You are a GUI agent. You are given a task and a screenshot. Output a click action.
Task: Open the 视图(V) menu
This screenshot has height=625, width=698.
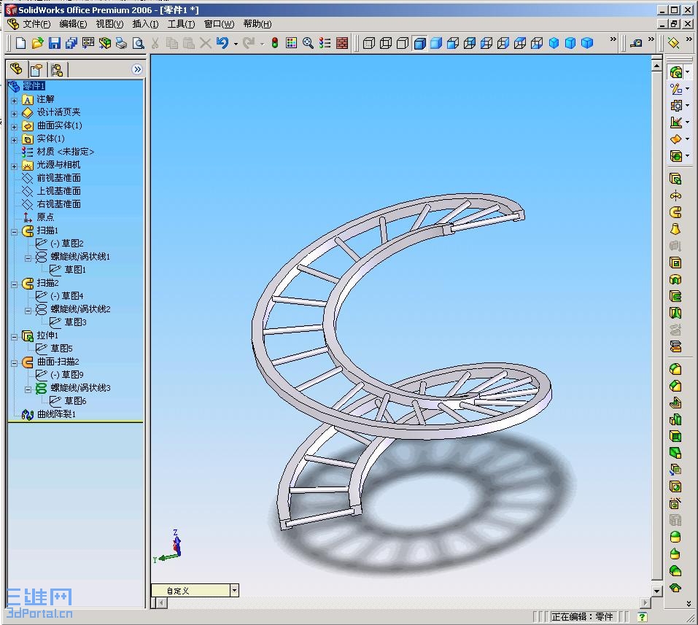click(x=109, y=24)
